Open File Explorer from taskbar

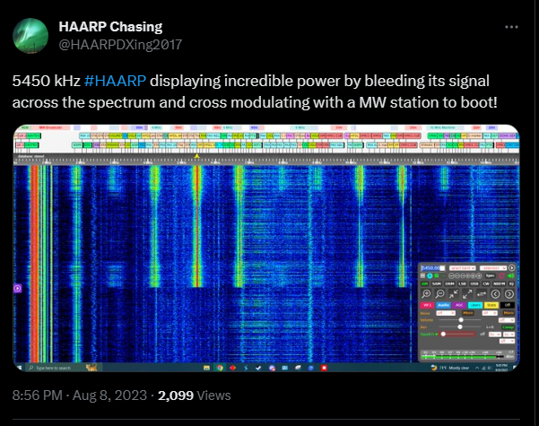point(206,368)
